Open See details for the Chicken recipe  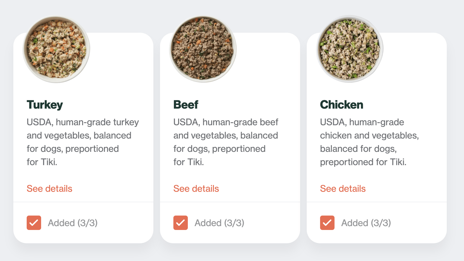tap(343, 188)
